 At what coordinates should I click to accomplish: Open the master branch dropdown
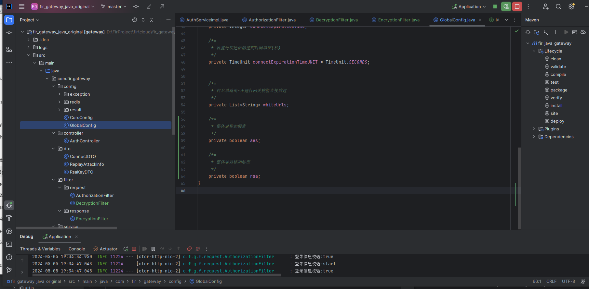point(114,6)
